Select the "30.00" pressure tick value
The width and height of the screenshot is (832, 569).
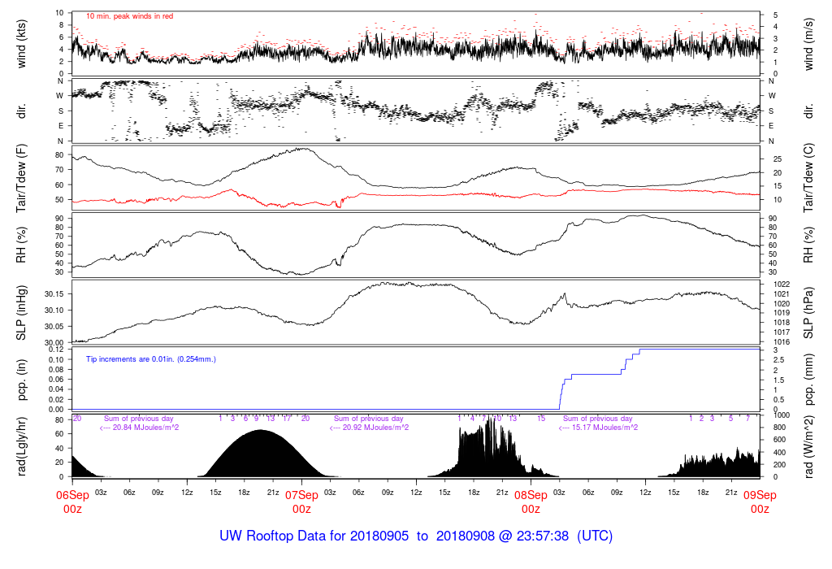click(54, 342)
